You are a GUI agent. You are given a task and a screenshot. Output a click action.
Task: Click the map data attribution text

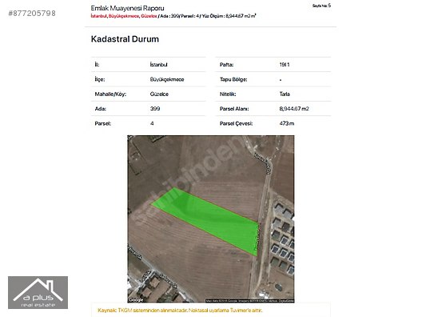pos(249,300)
